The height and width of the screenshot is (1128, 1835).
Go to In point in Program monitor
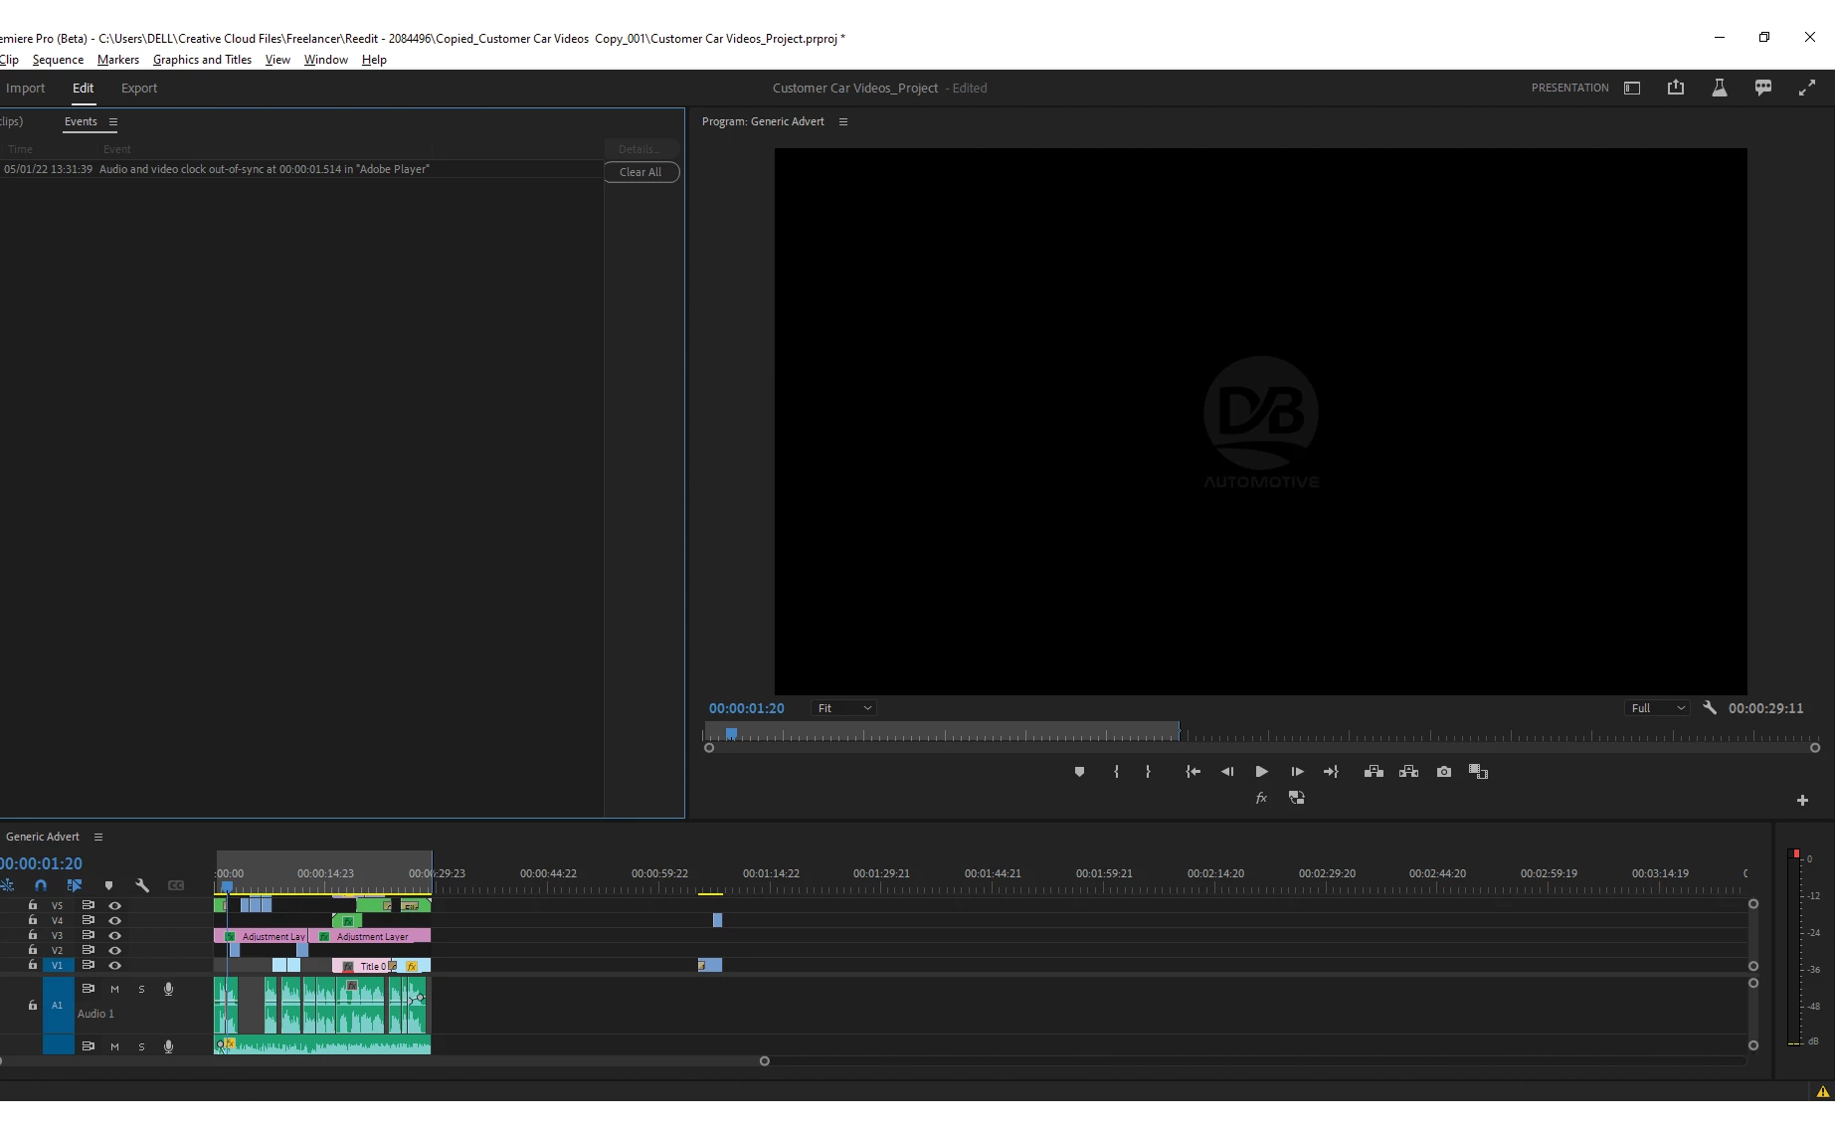point(1193,772)
